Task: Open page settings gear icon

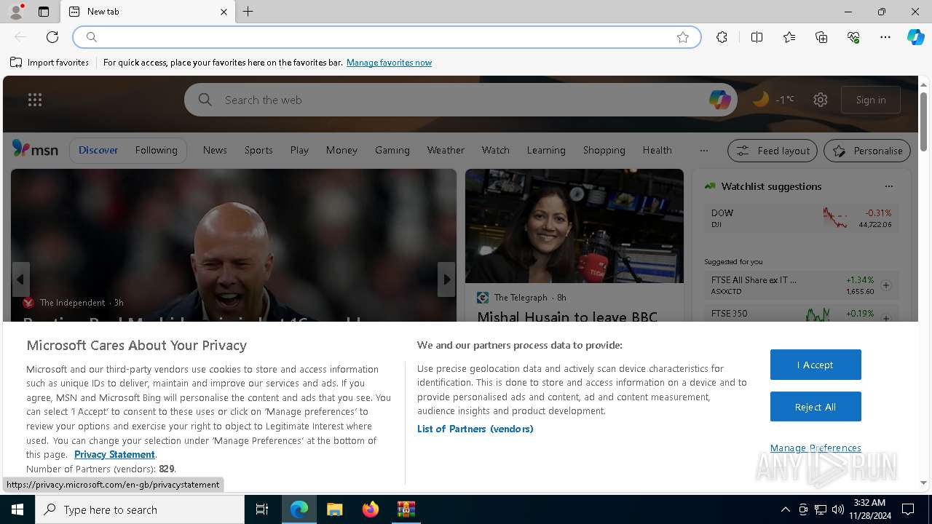Action: 821,100
